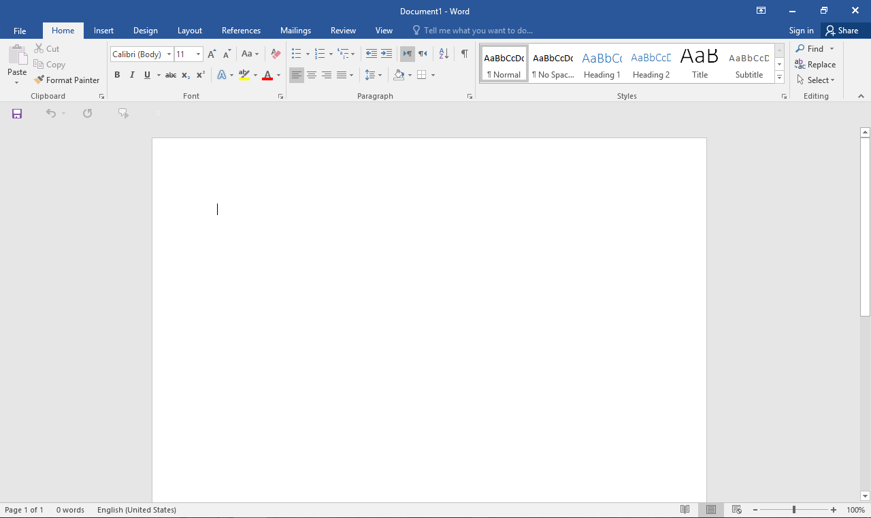Click the 100% zoom level
871x518 pixels.
point(855,510)
